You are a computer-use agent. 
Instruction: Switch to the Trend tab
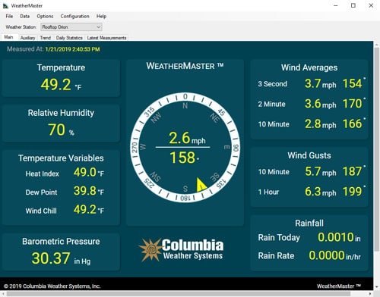[x=46, y=38]
